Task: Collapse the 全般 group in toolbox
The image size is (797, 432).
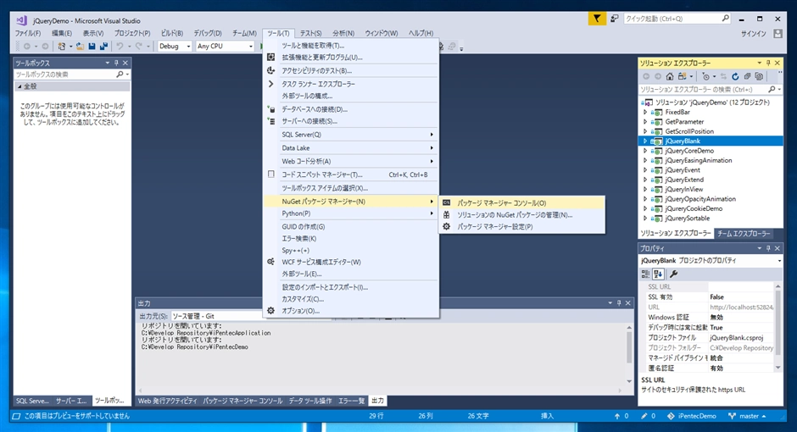Action: coord(20,86)
